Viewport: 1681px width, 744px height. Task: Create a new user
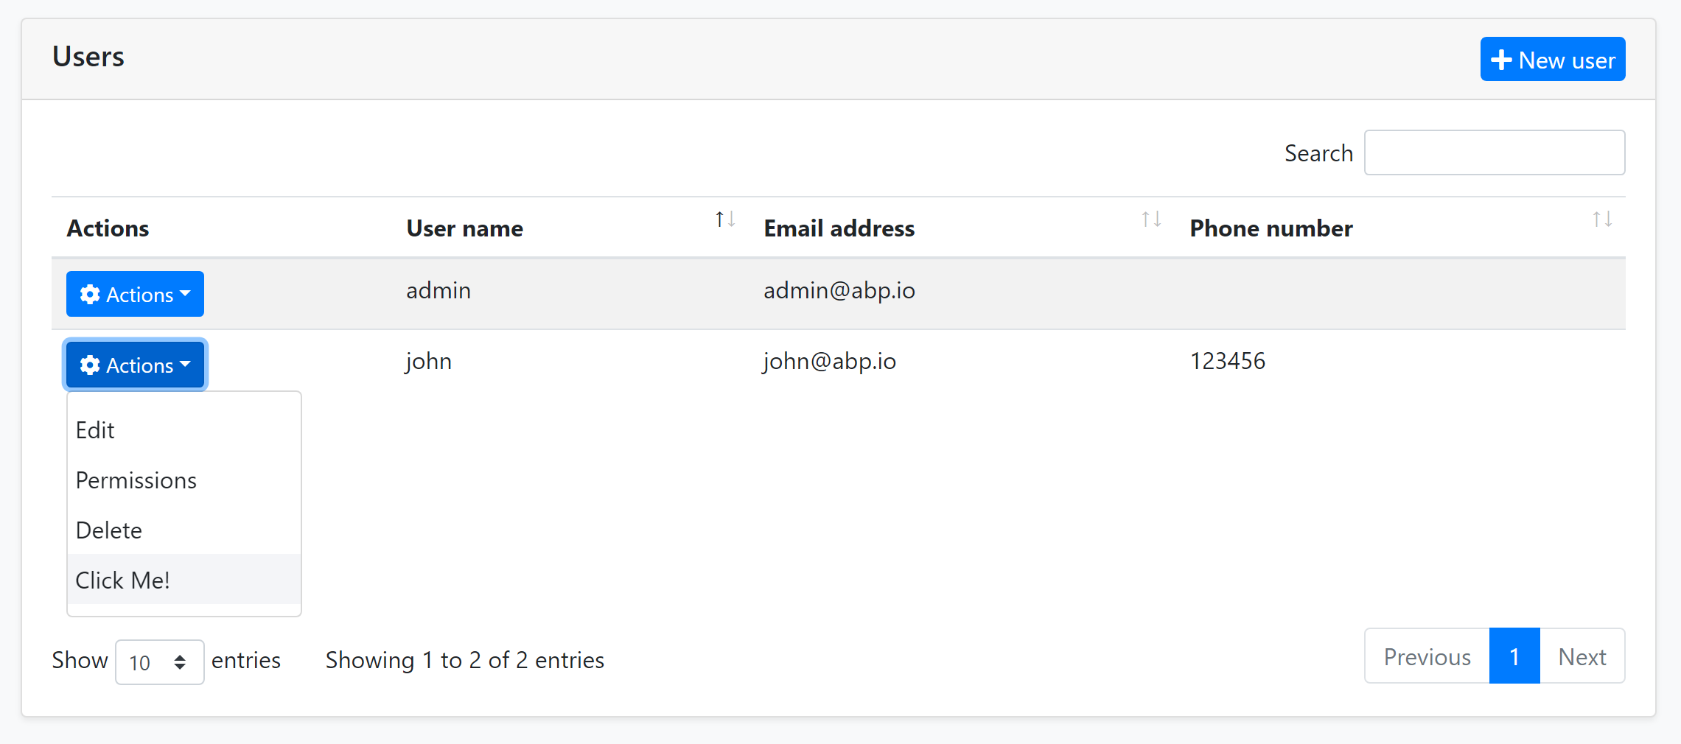click(x=1552, y=59)
